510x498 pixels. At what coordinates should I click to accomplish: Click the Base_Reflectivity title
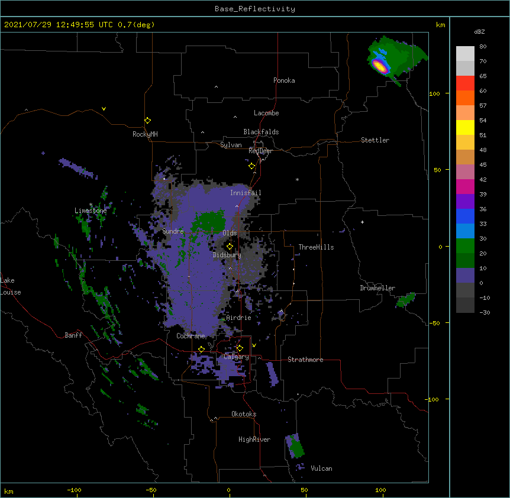click(x=255, y=9)
